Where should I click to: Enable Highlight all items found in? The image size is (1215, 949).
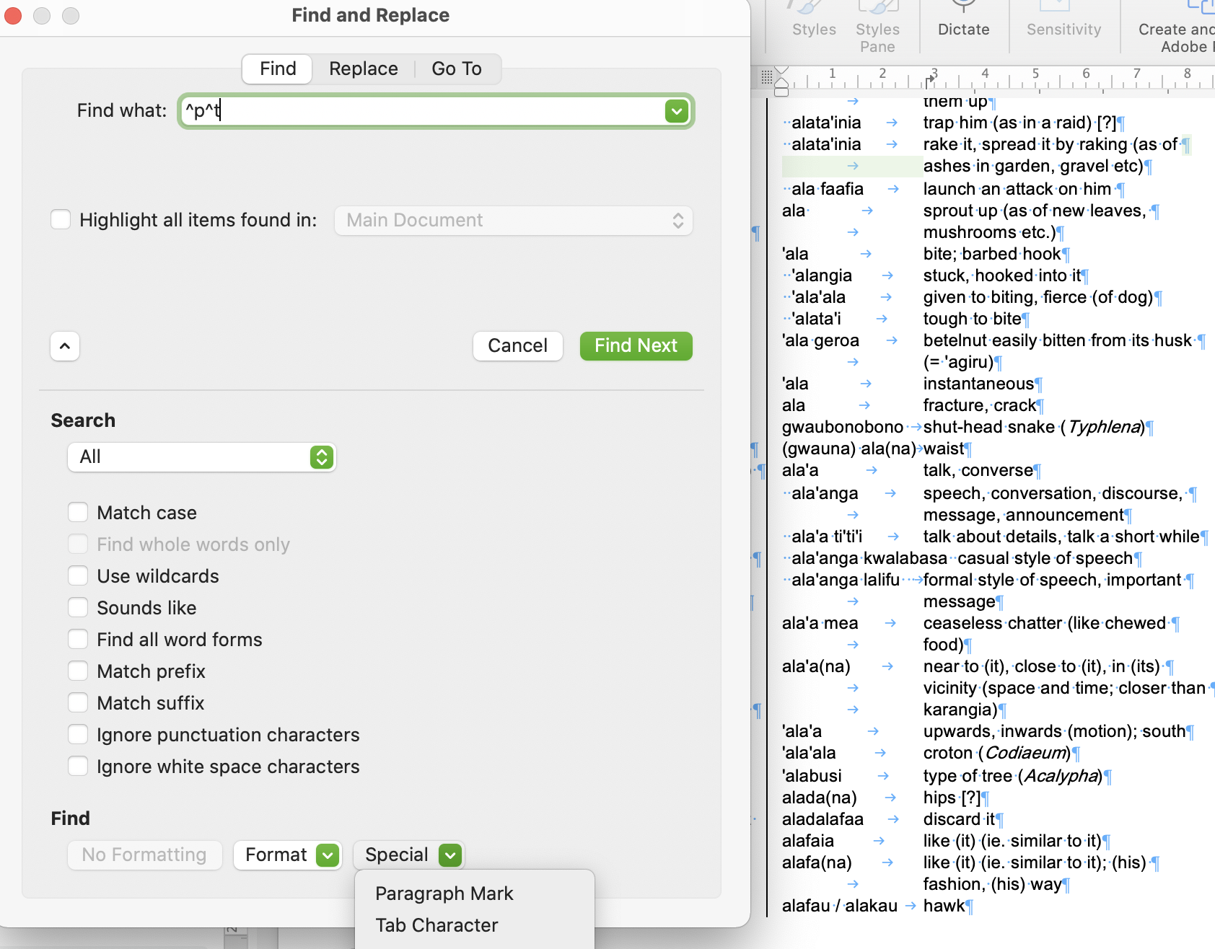[61, 219]
